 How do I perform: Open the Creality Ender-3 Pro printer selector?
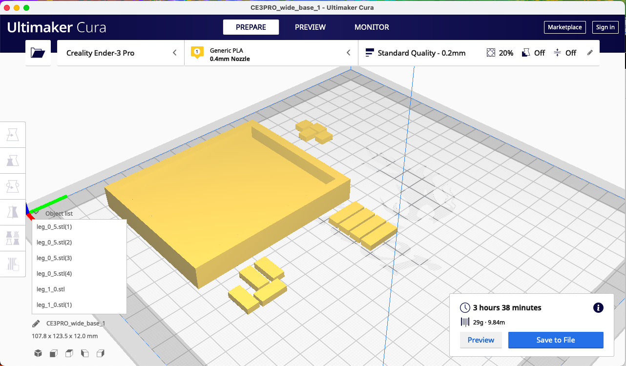click(121, 53)
